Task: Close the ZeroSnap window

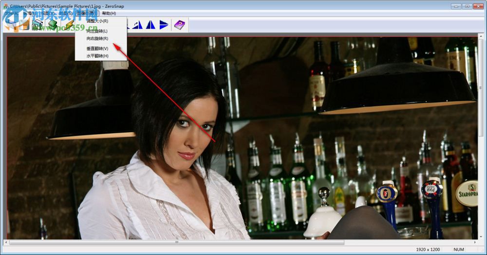Action: (x=478, y=6)
